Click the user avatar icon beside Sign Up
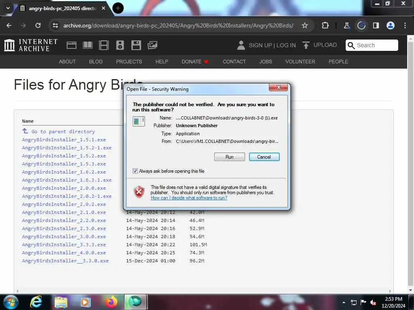 241,45
